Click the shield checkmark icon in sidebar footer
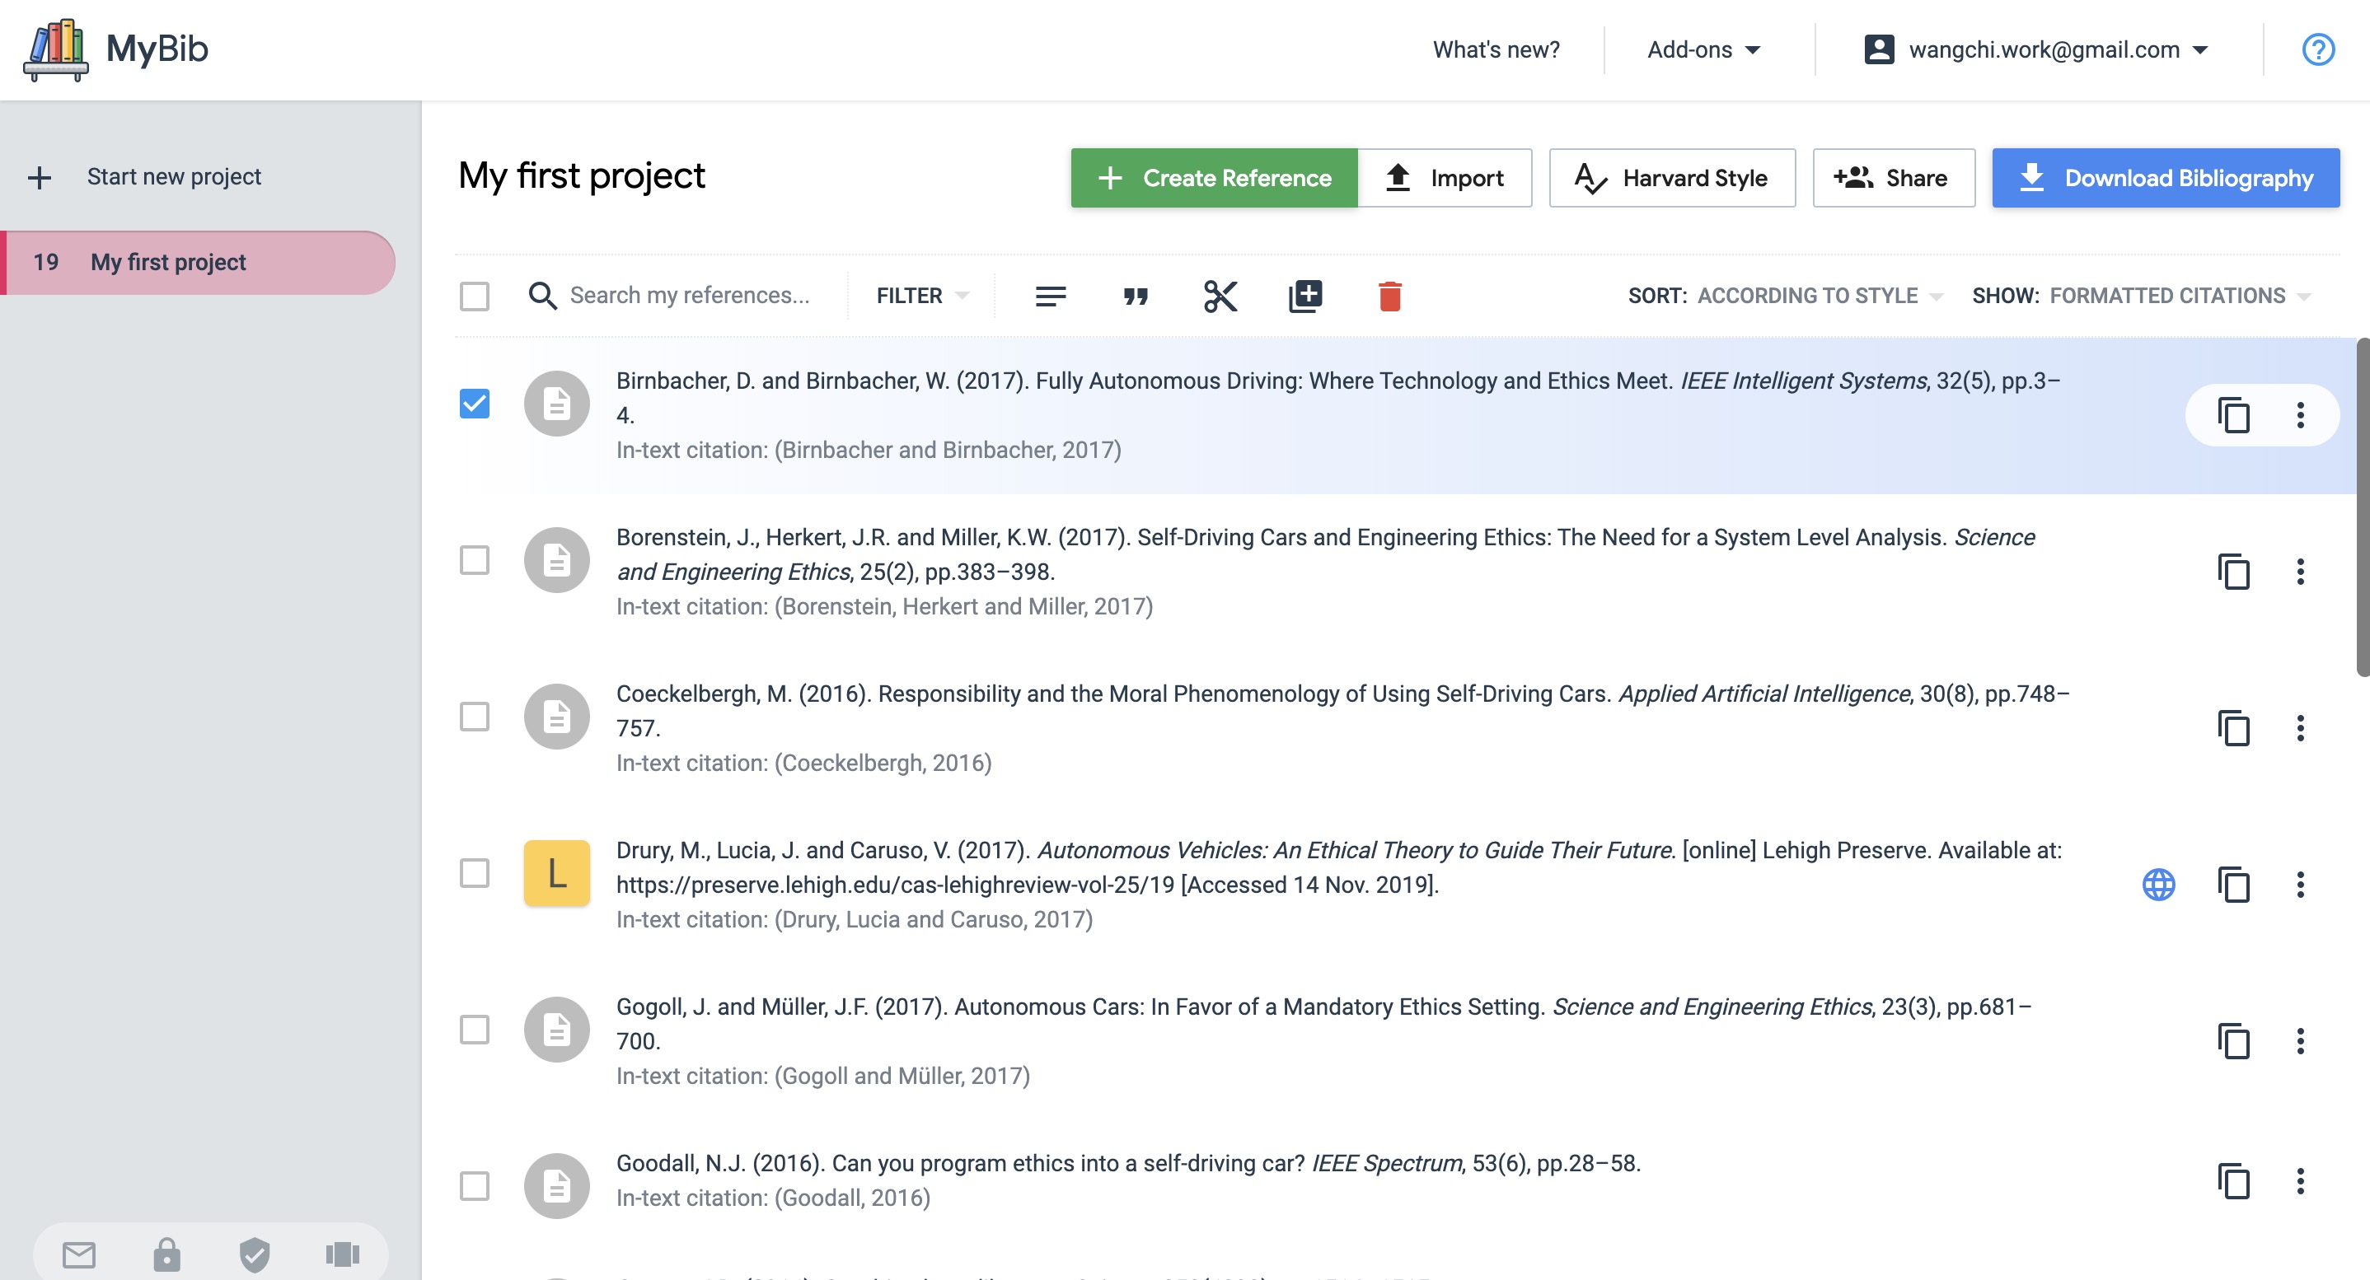The width and height of the screenshot is (2370, 1280). tap(255, 1254)
